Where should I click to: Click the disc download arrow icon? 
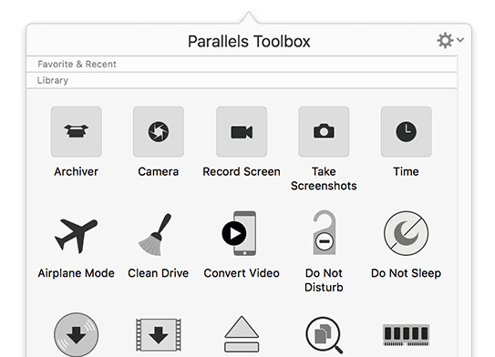(76, 334)
